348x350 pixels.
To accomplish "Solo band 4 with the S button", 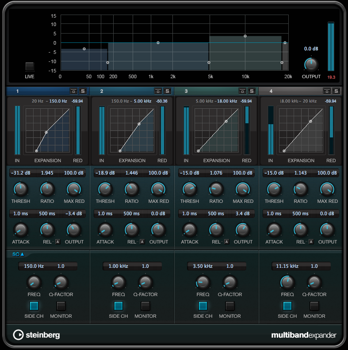I will coord(336,91).
